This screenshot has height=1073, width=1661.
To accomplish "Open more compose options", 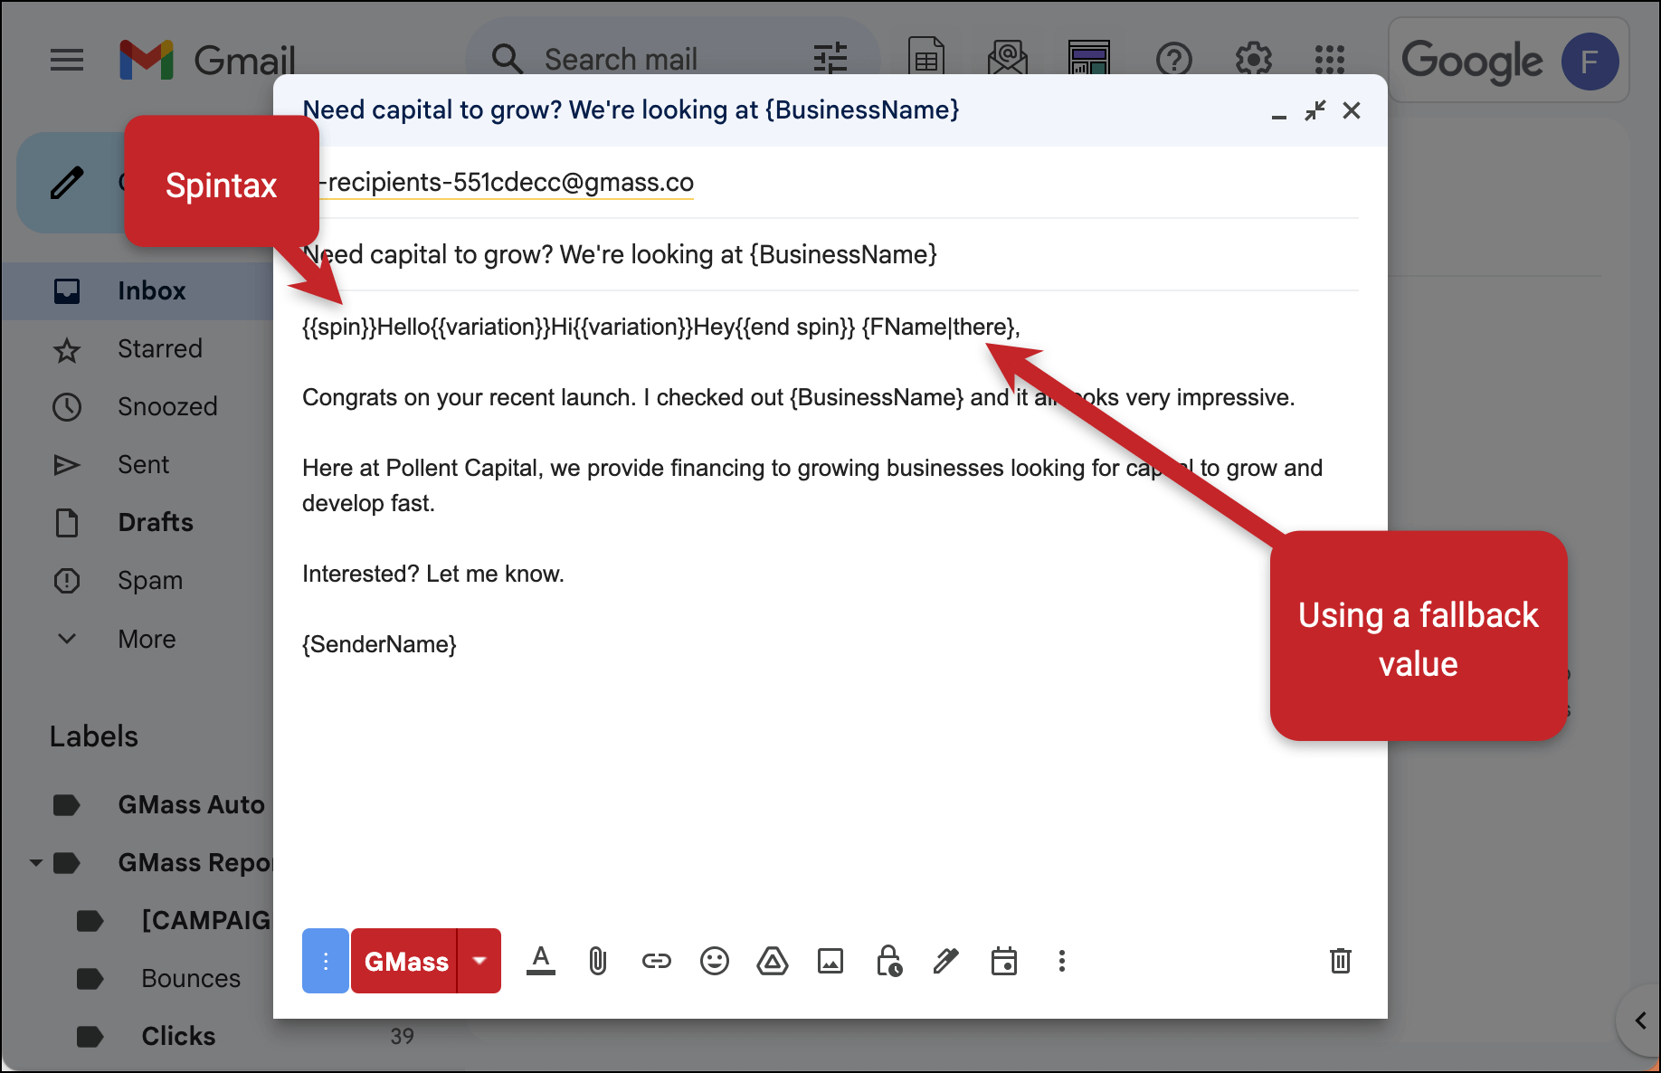I will pos(1062,961).
